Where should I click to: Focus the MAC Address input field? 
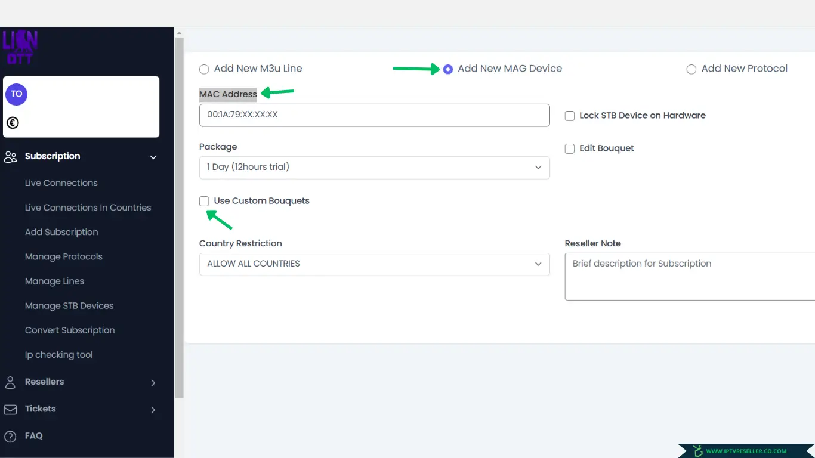(x=374, y=115)
